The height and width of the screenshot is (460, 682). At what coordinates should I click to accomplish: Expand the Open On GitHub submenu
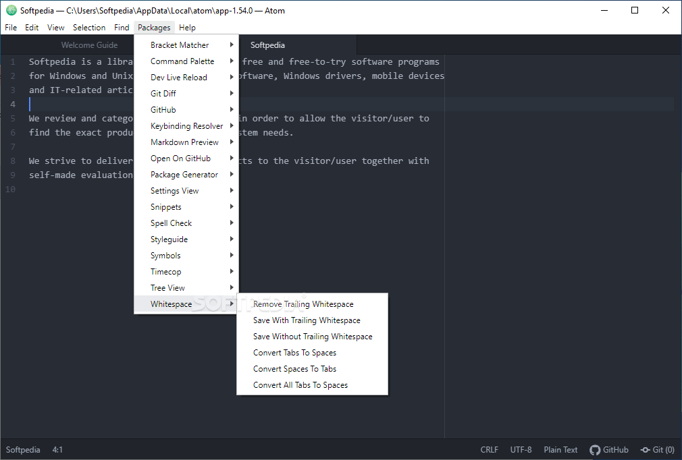click(186, 159)
